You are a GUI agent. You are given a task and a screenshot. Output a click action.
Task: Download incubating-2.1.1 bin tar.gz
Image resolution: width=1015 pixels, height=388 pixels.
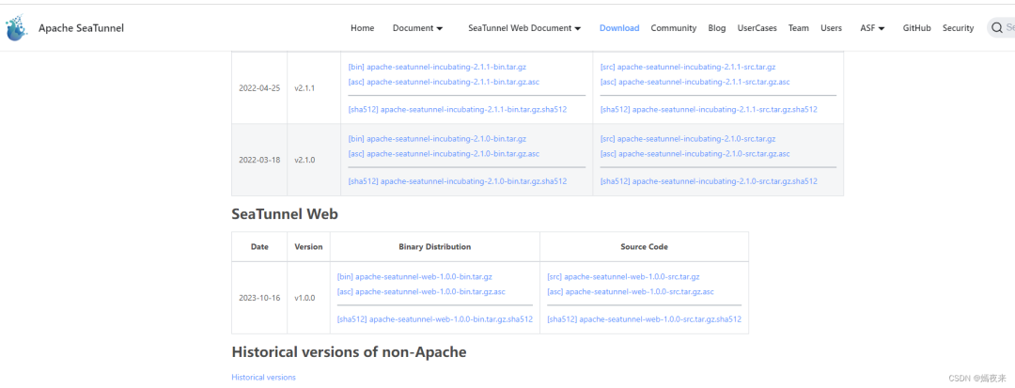tap(437, 67)
